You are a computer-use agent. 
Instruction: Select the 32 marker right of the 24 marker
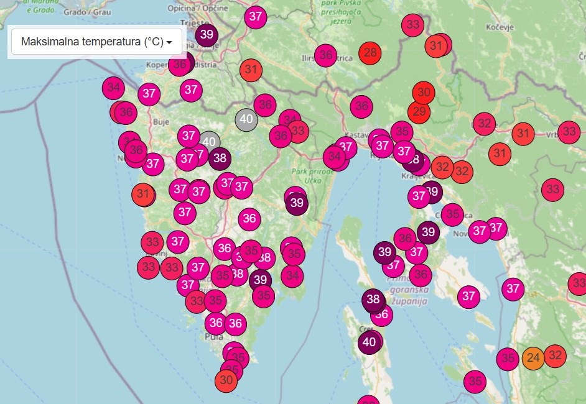point(556,356)
